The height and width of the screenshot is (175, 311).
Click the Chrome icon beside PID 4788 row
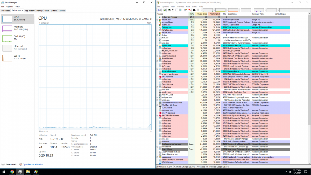coord(160,20)
